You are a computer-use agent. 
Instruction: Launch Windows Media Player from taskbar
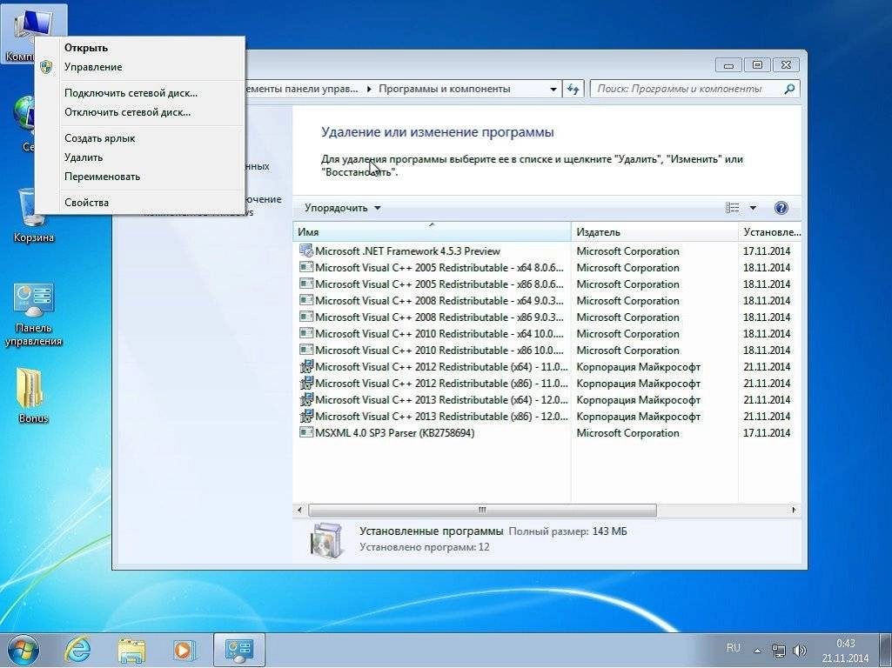(184, 651)
